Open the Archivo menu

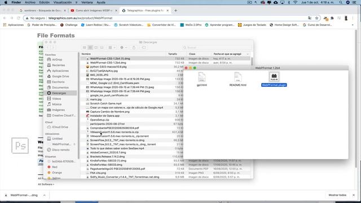click(x=30, y=2)
